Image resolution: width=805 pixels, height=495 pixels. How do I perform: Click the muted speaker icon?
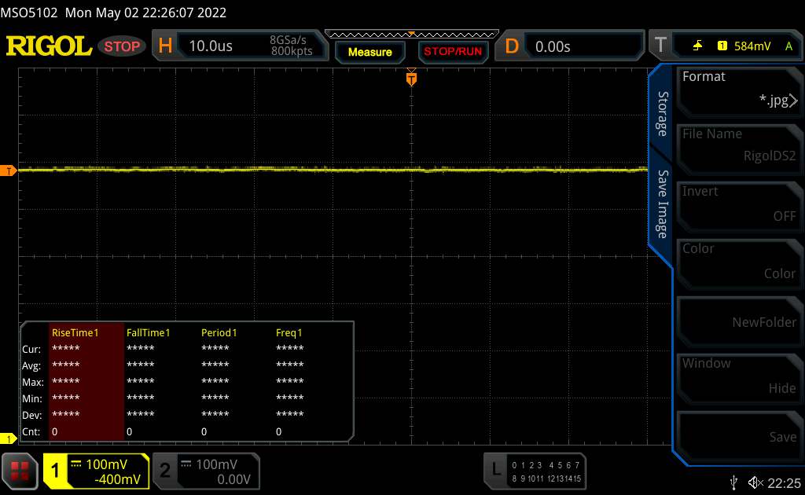755,481
